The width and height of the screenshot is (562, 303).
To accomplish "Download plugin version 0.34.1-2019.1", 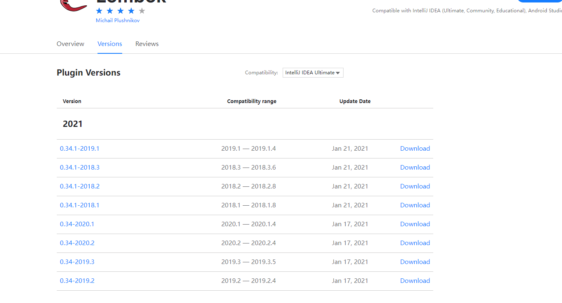I will pyautogui.click(x=415, y=149).
